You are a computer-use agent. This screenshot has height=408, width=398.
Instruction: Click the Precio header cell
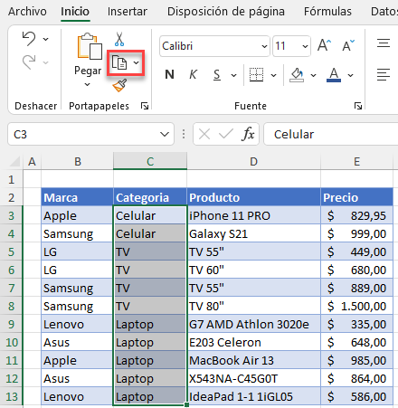(x=357, y=198)
